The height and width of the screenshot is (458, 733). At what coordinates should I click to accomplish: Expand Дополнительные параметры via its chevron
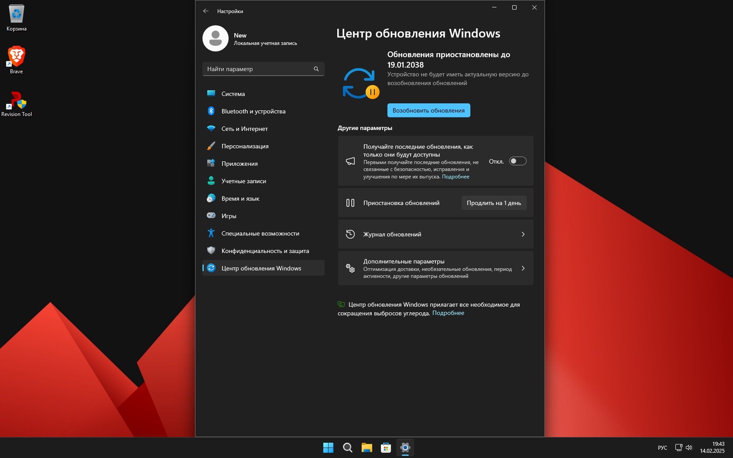523,268
